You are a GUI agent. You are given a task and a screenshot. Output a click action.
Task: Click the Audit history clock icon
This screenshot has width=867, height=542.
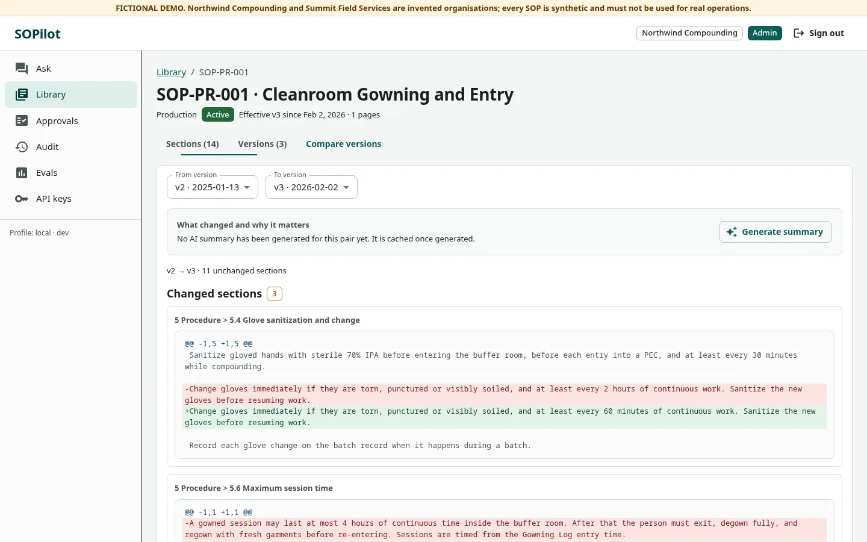coord(22,147)
